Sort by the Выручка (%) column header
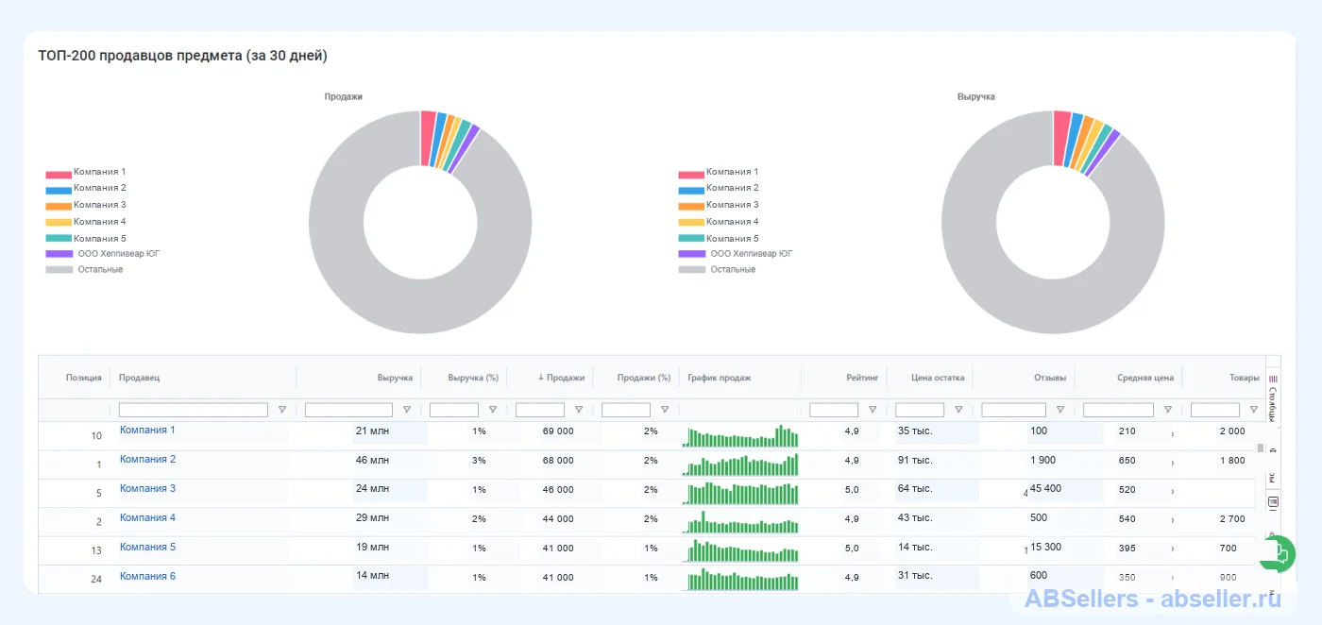1322x625 pixels. tap(473, 378)
